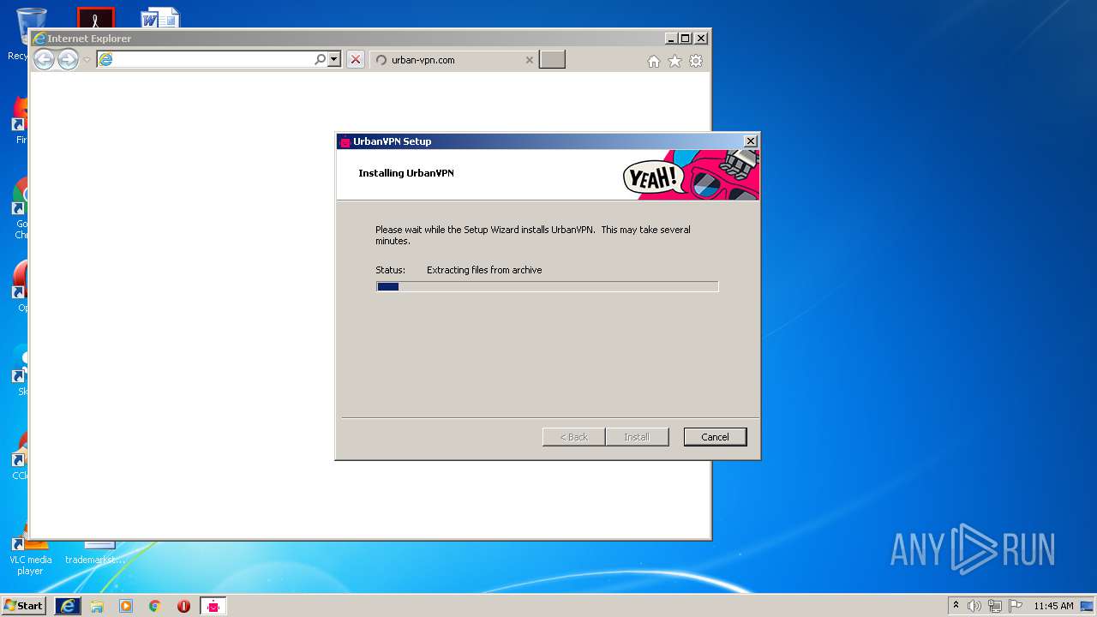Open the Word document desktop icon
This screenshot has height=617, width=1097.
[x=160, y=17]
